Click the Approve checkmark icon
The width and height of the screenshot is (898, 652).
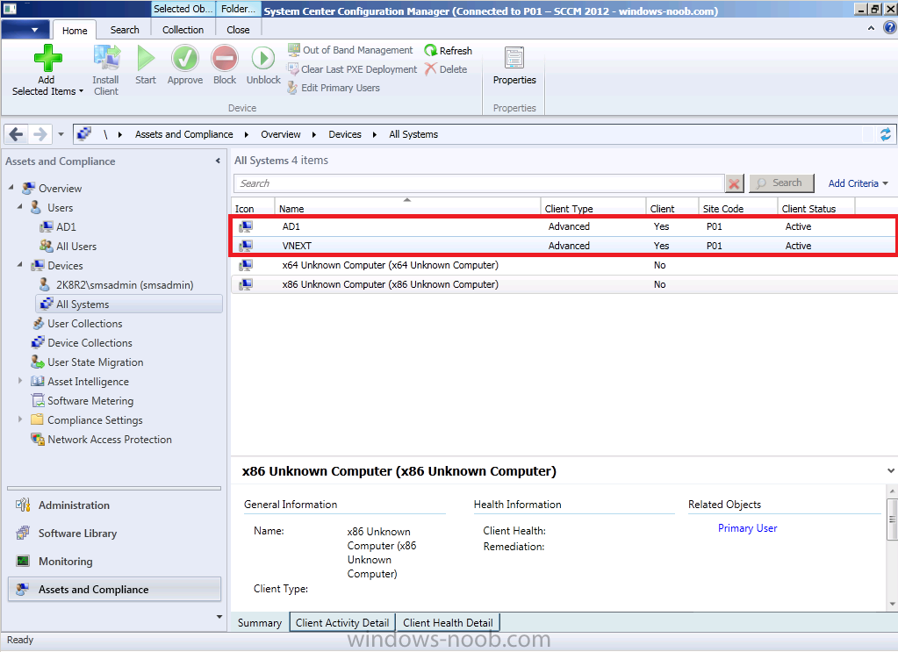tap(185, 58)
